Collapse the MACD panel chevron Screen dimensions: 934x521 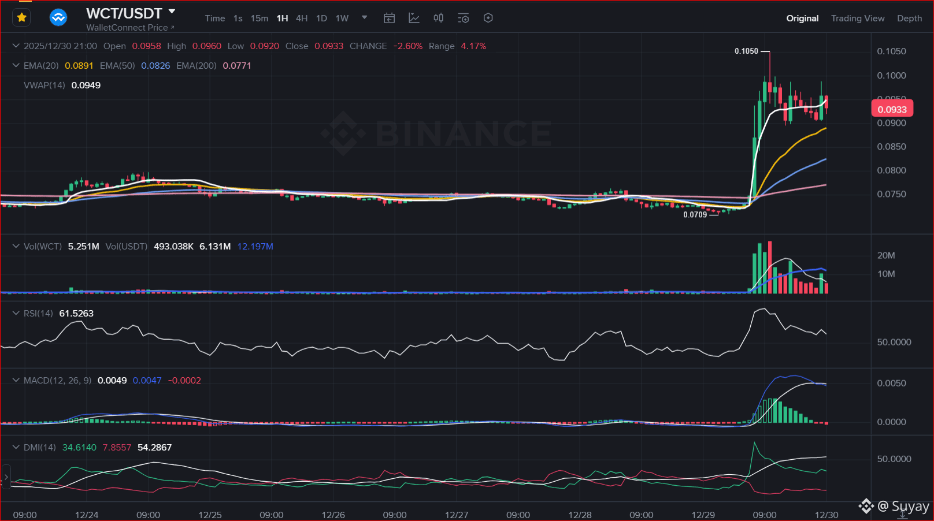(16, 380)
